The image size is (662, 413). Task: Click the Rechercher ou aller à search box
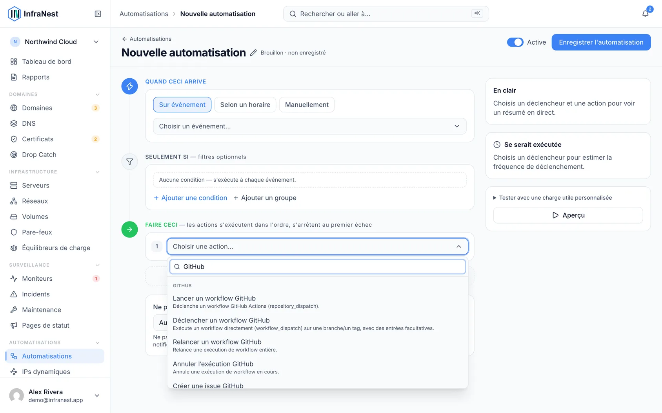coord(386,14)
